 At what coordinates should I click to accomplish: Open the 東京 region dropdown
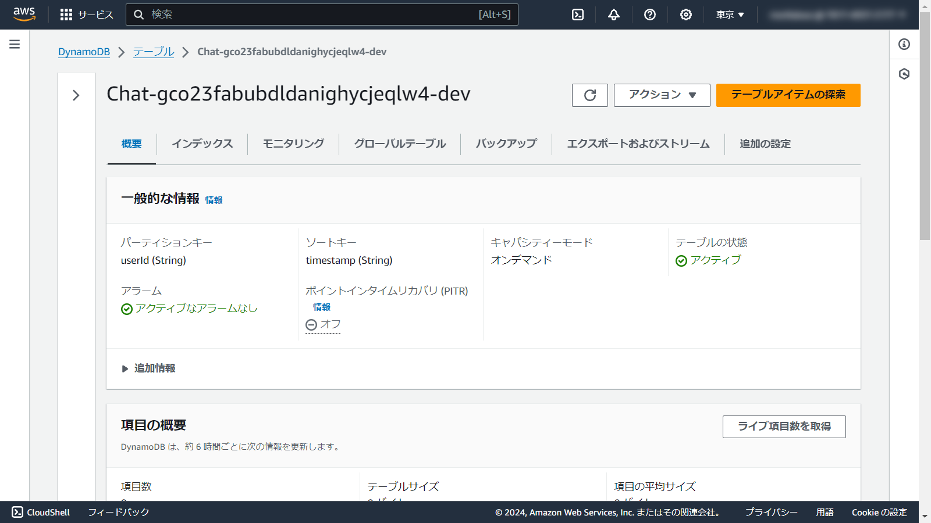(x=730, y=15)
